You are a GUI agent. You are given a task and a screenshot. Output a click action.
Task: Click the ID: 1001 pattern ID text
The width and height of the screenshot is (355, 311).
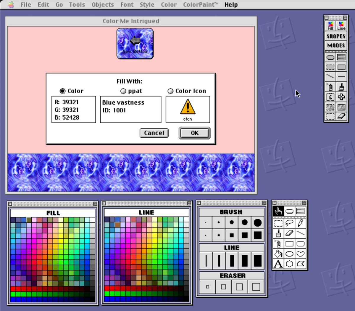[114, 110]
